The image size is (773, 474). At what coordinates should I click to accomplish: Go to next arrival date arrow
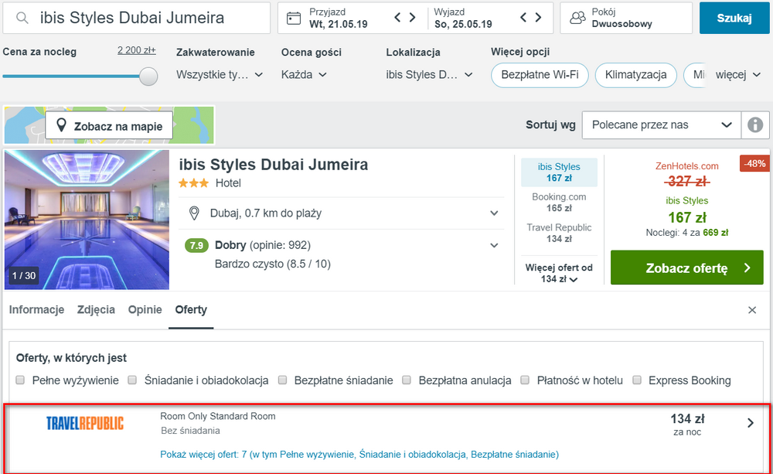(413, 18)
